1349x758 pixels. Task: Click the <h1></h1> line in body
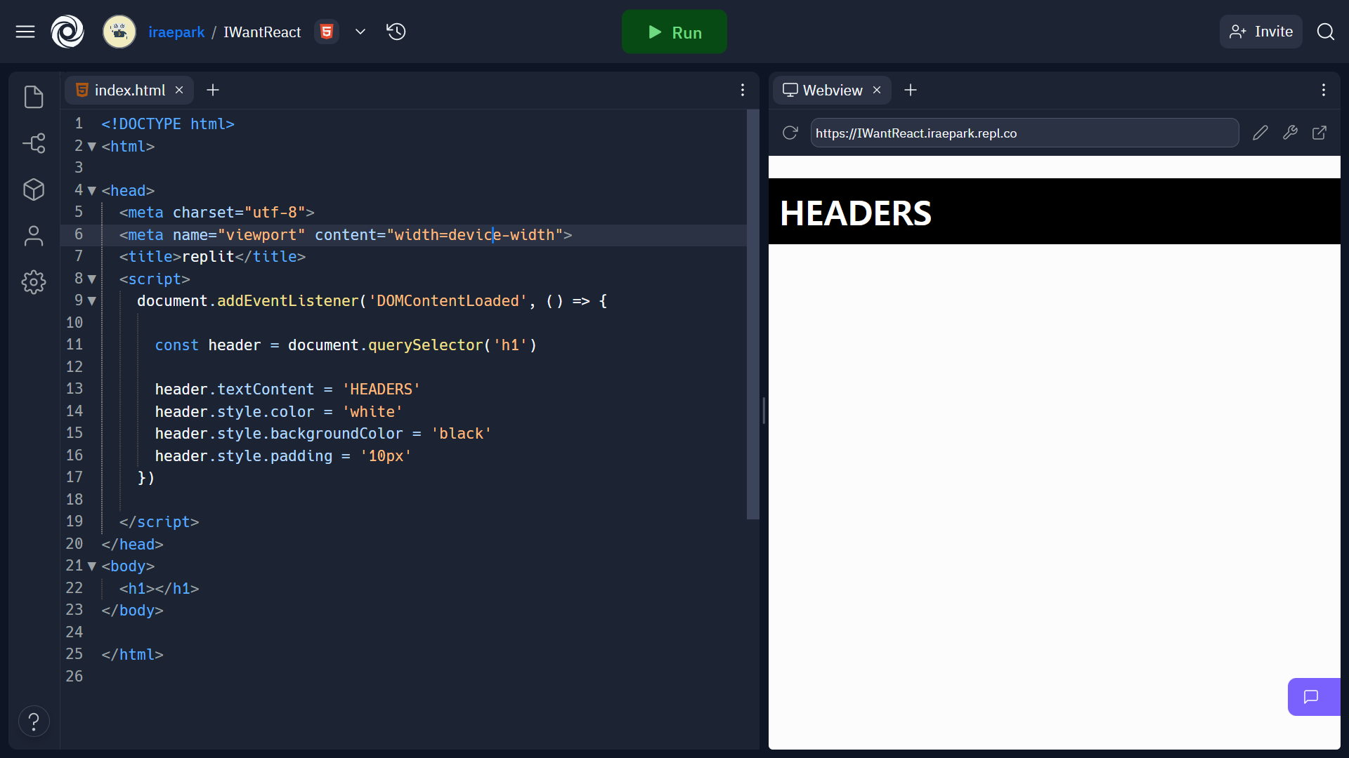click(x=159, y=589)
